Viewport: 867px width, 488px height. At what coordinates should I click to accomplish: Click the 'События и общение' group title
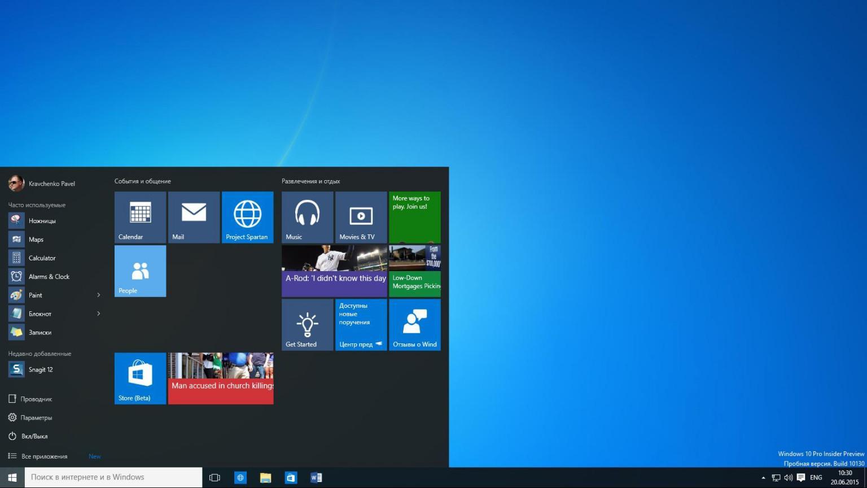[143, 181]
